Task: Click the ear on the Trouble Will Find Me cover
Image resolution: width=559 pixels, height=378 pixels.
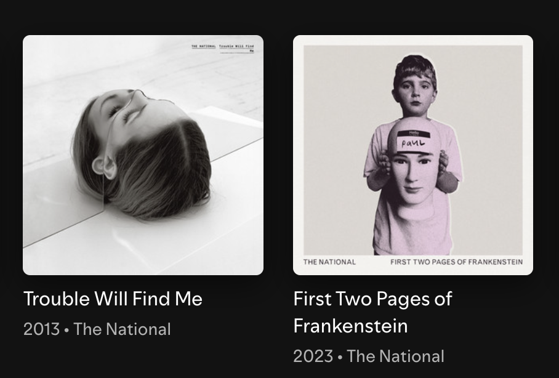Action: tap(102, 166)
